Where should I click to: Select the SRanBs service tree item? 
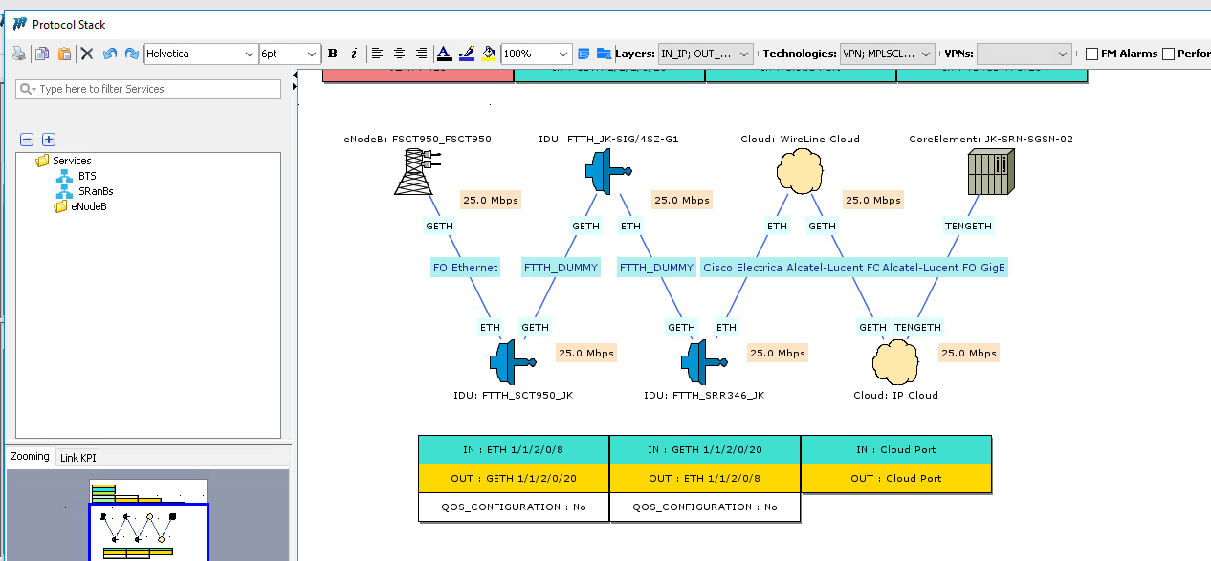click(x=96, y=191)
